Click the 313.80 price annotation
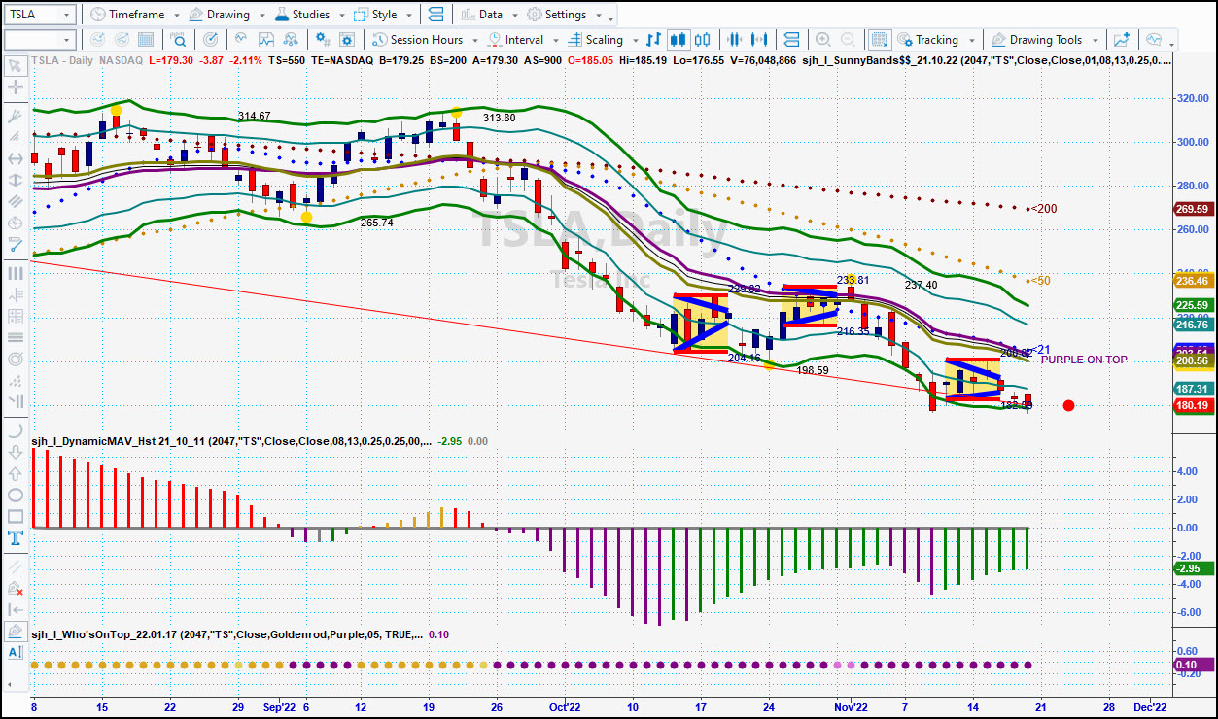 (499, 118)
